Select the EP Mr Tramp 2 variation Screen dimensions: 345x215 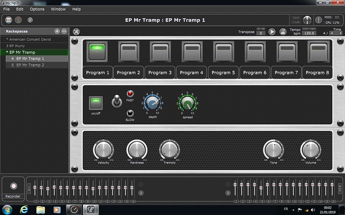36,65
